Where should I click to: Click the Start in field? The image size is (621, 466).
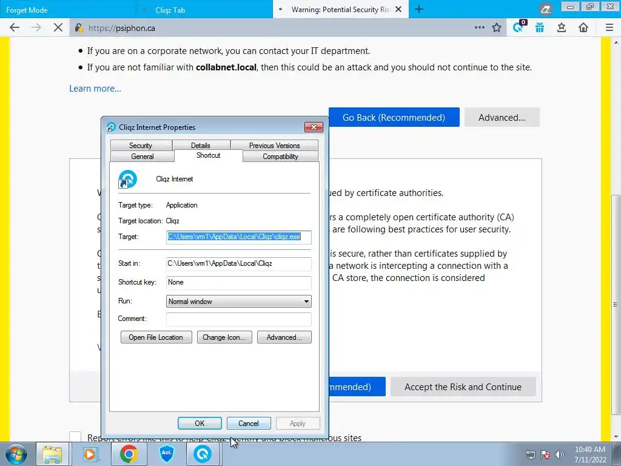coord(239,263)
